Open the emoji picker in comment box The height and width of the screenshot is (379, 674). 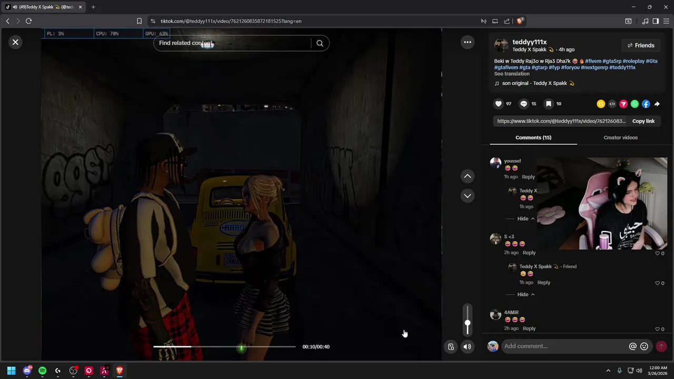(644, 346)
